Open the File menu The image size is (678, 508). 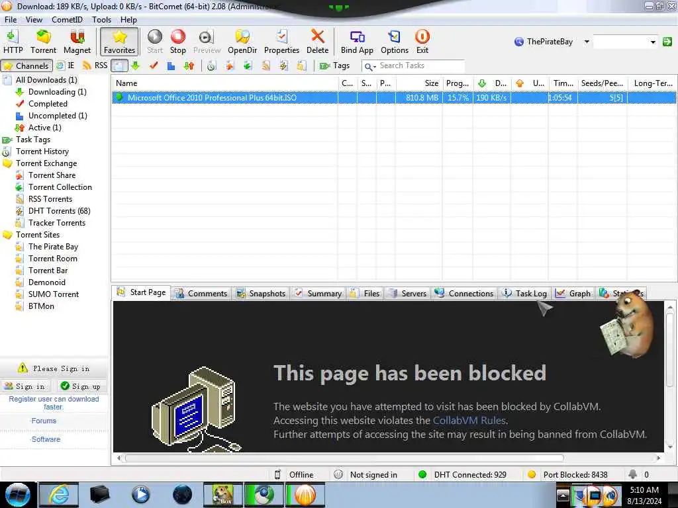(11, 19)
